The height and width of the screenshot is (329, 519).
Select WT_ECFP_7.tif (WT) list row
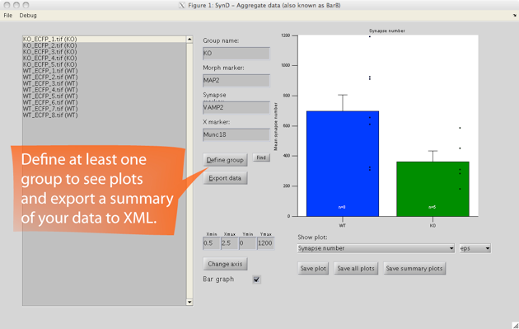pos(105,109)
